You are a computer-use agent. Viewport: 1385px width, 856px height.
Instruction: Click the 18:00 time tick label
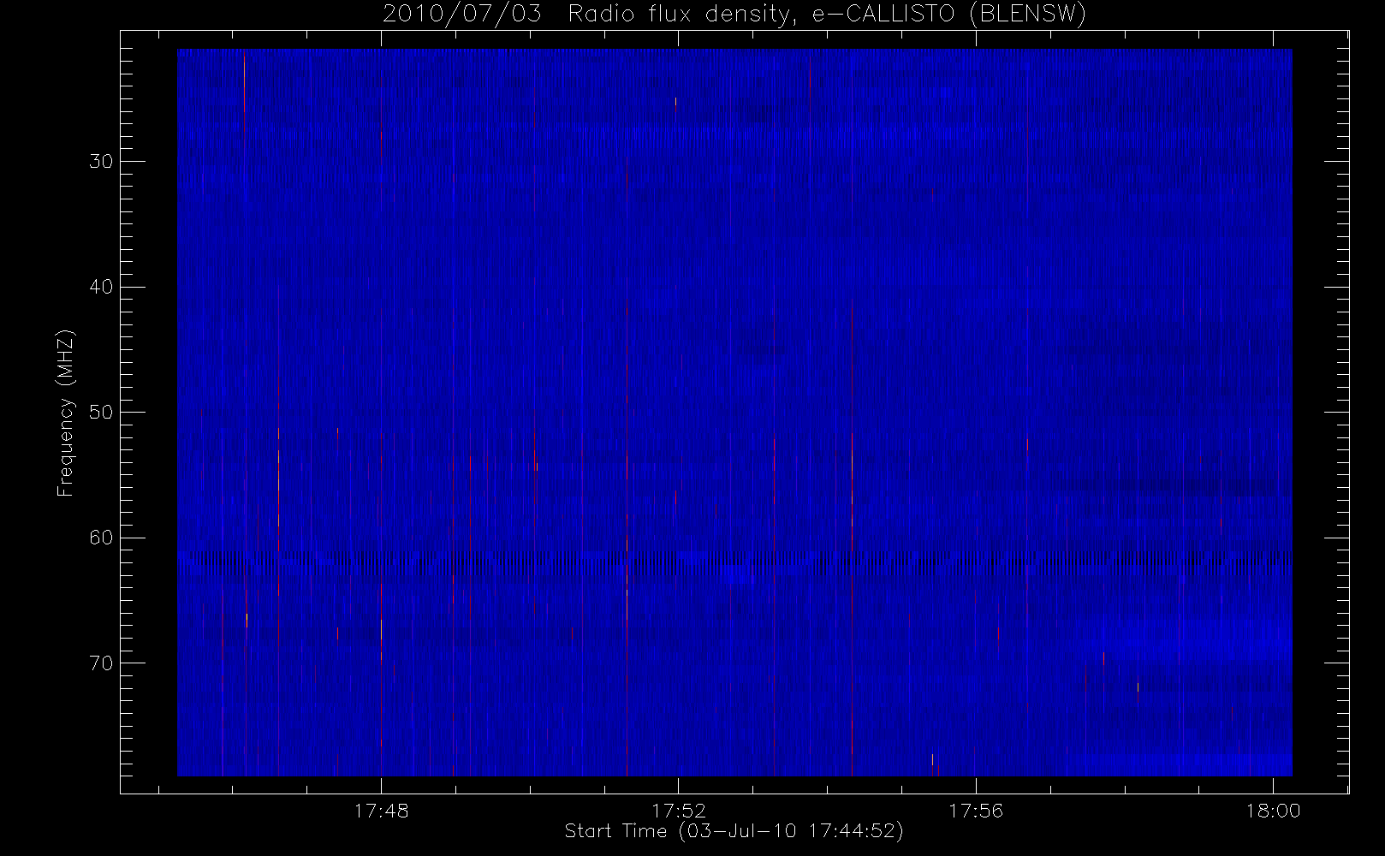coord(1273,811)
